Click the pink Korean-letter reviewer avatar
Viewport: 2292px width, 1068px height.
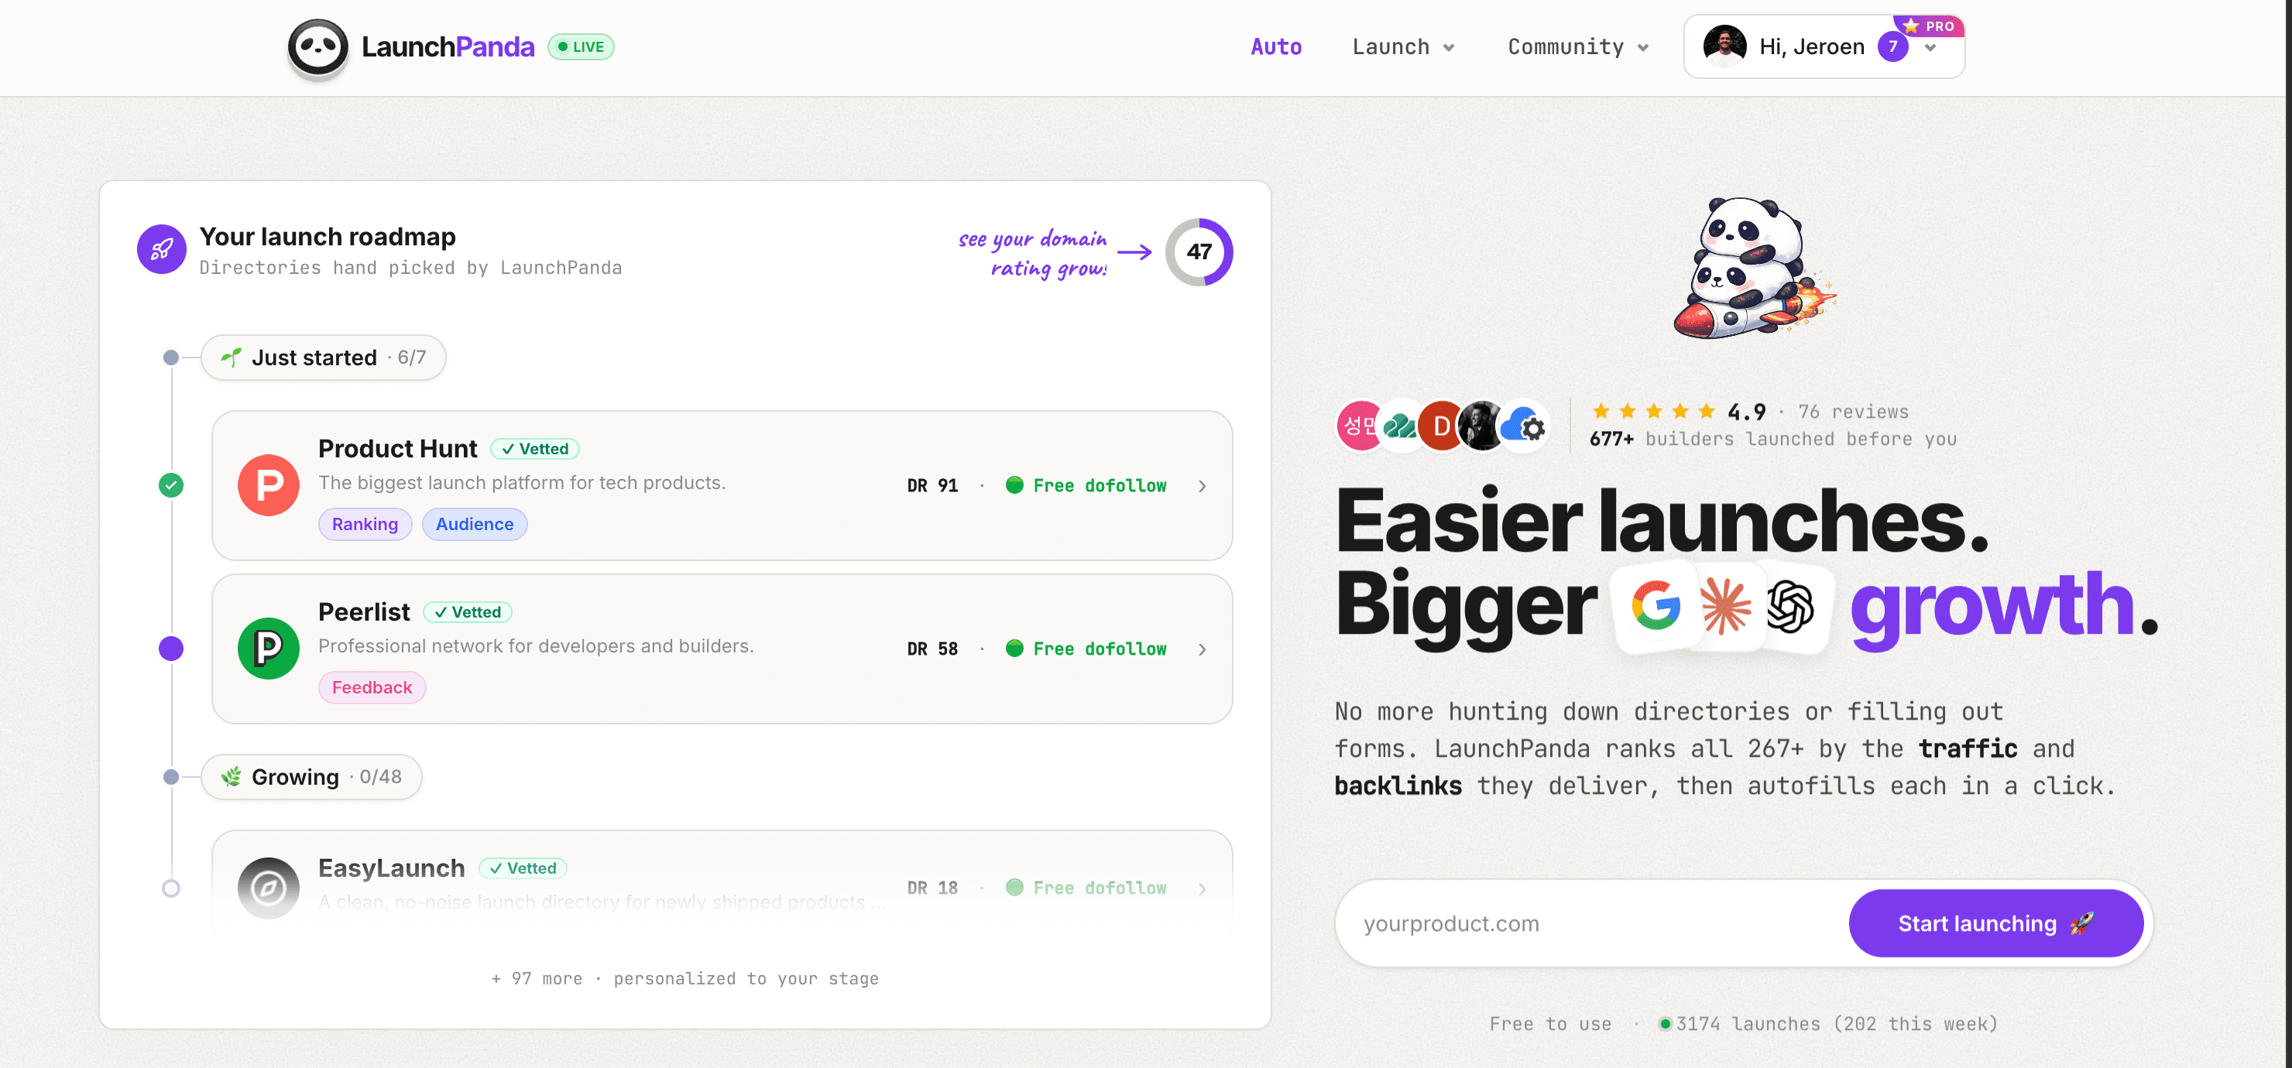(x=1359, y=426)
